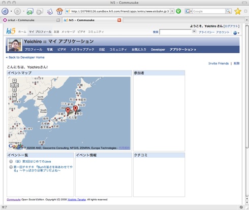249x210 pixels.
Task: Open Developer in the profile bar
Action: click(x=158, y=49)
